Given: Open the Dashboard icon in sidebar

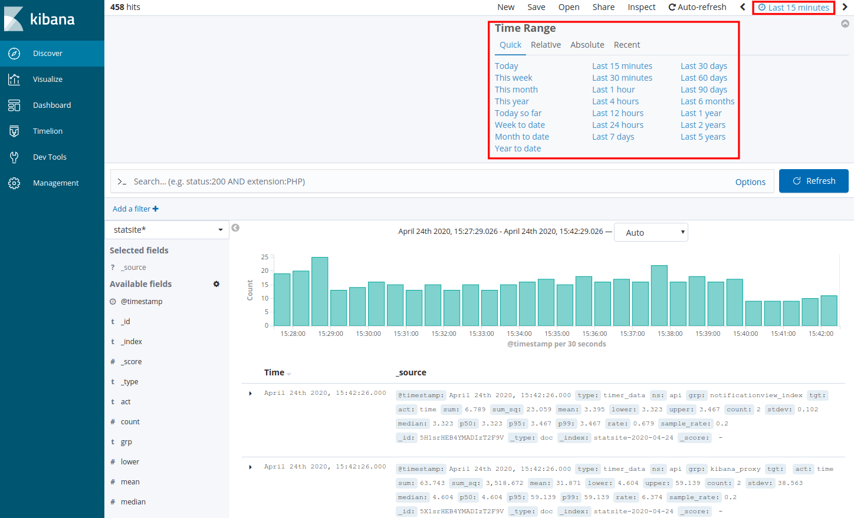Looking at the screenshot, I should (14, 105).
